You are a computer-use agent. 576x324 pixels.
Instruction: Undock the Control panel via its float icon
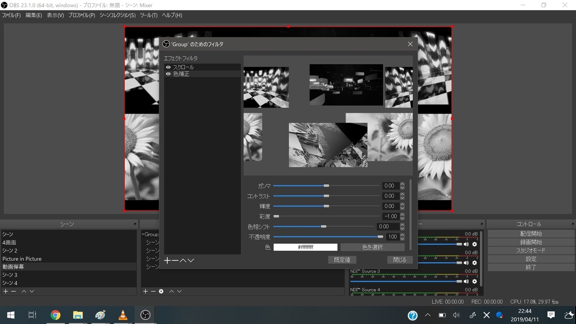(572, 224)
